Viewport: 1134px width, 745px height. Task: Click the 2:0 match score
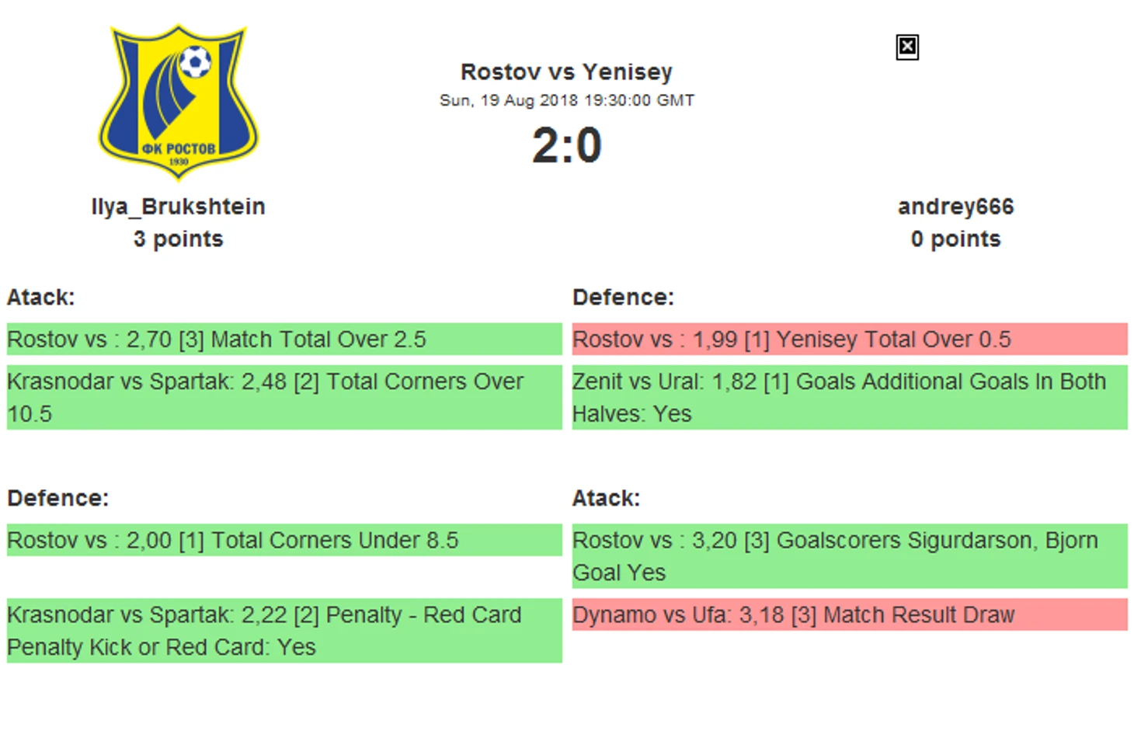(566, 145)
